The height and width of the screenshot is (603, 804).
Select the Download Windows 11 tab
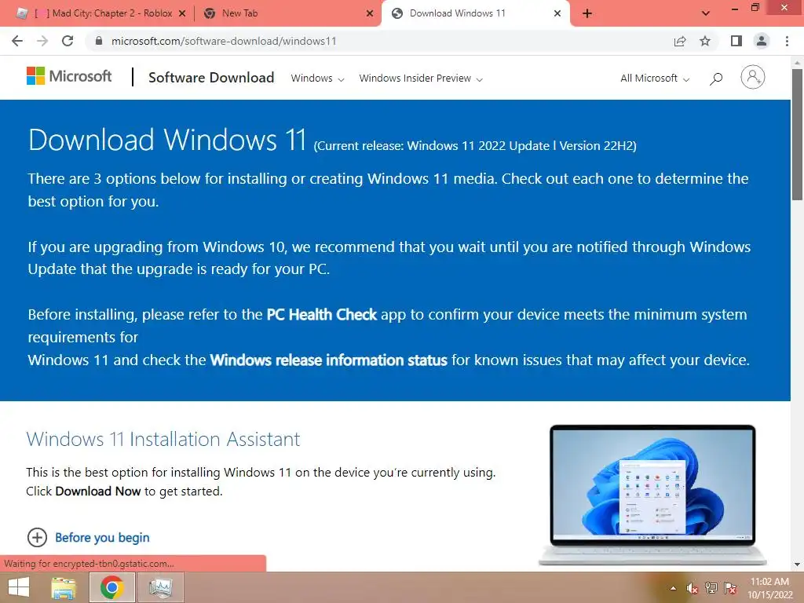pyautogui.click(x=475, y=13)
